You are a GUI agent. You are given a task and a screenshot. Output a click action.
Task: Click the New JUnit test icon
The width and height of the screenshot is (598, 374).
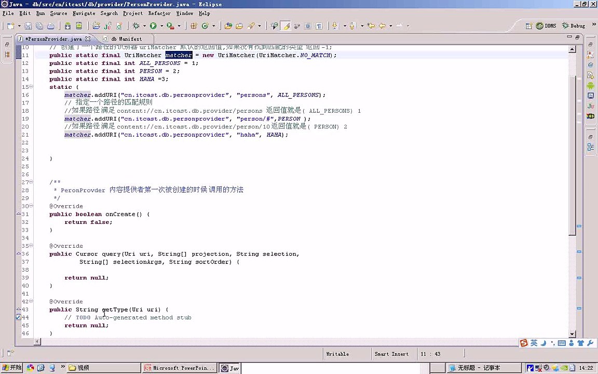[x=108, y=26]
